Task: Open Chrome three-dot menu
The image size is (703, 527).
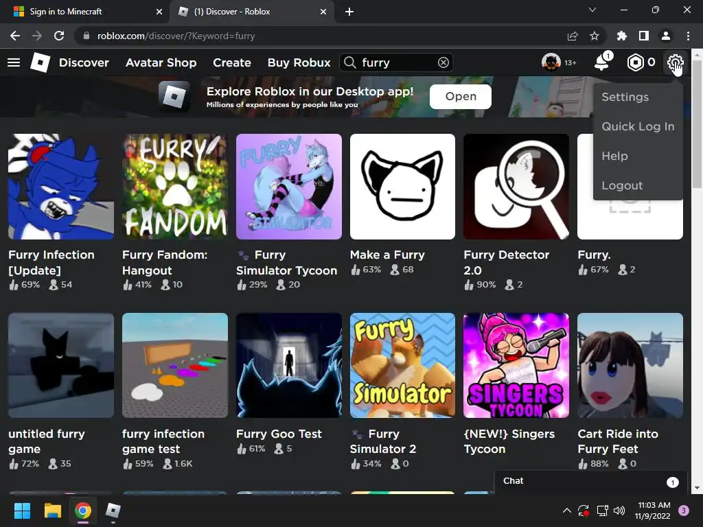Action: [x=688, y=36]
